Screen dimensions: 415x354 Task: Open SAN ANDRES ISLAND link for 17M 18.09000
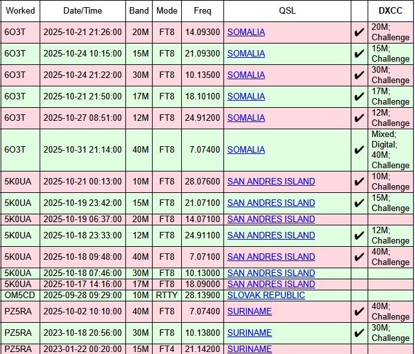coord(271,284)
